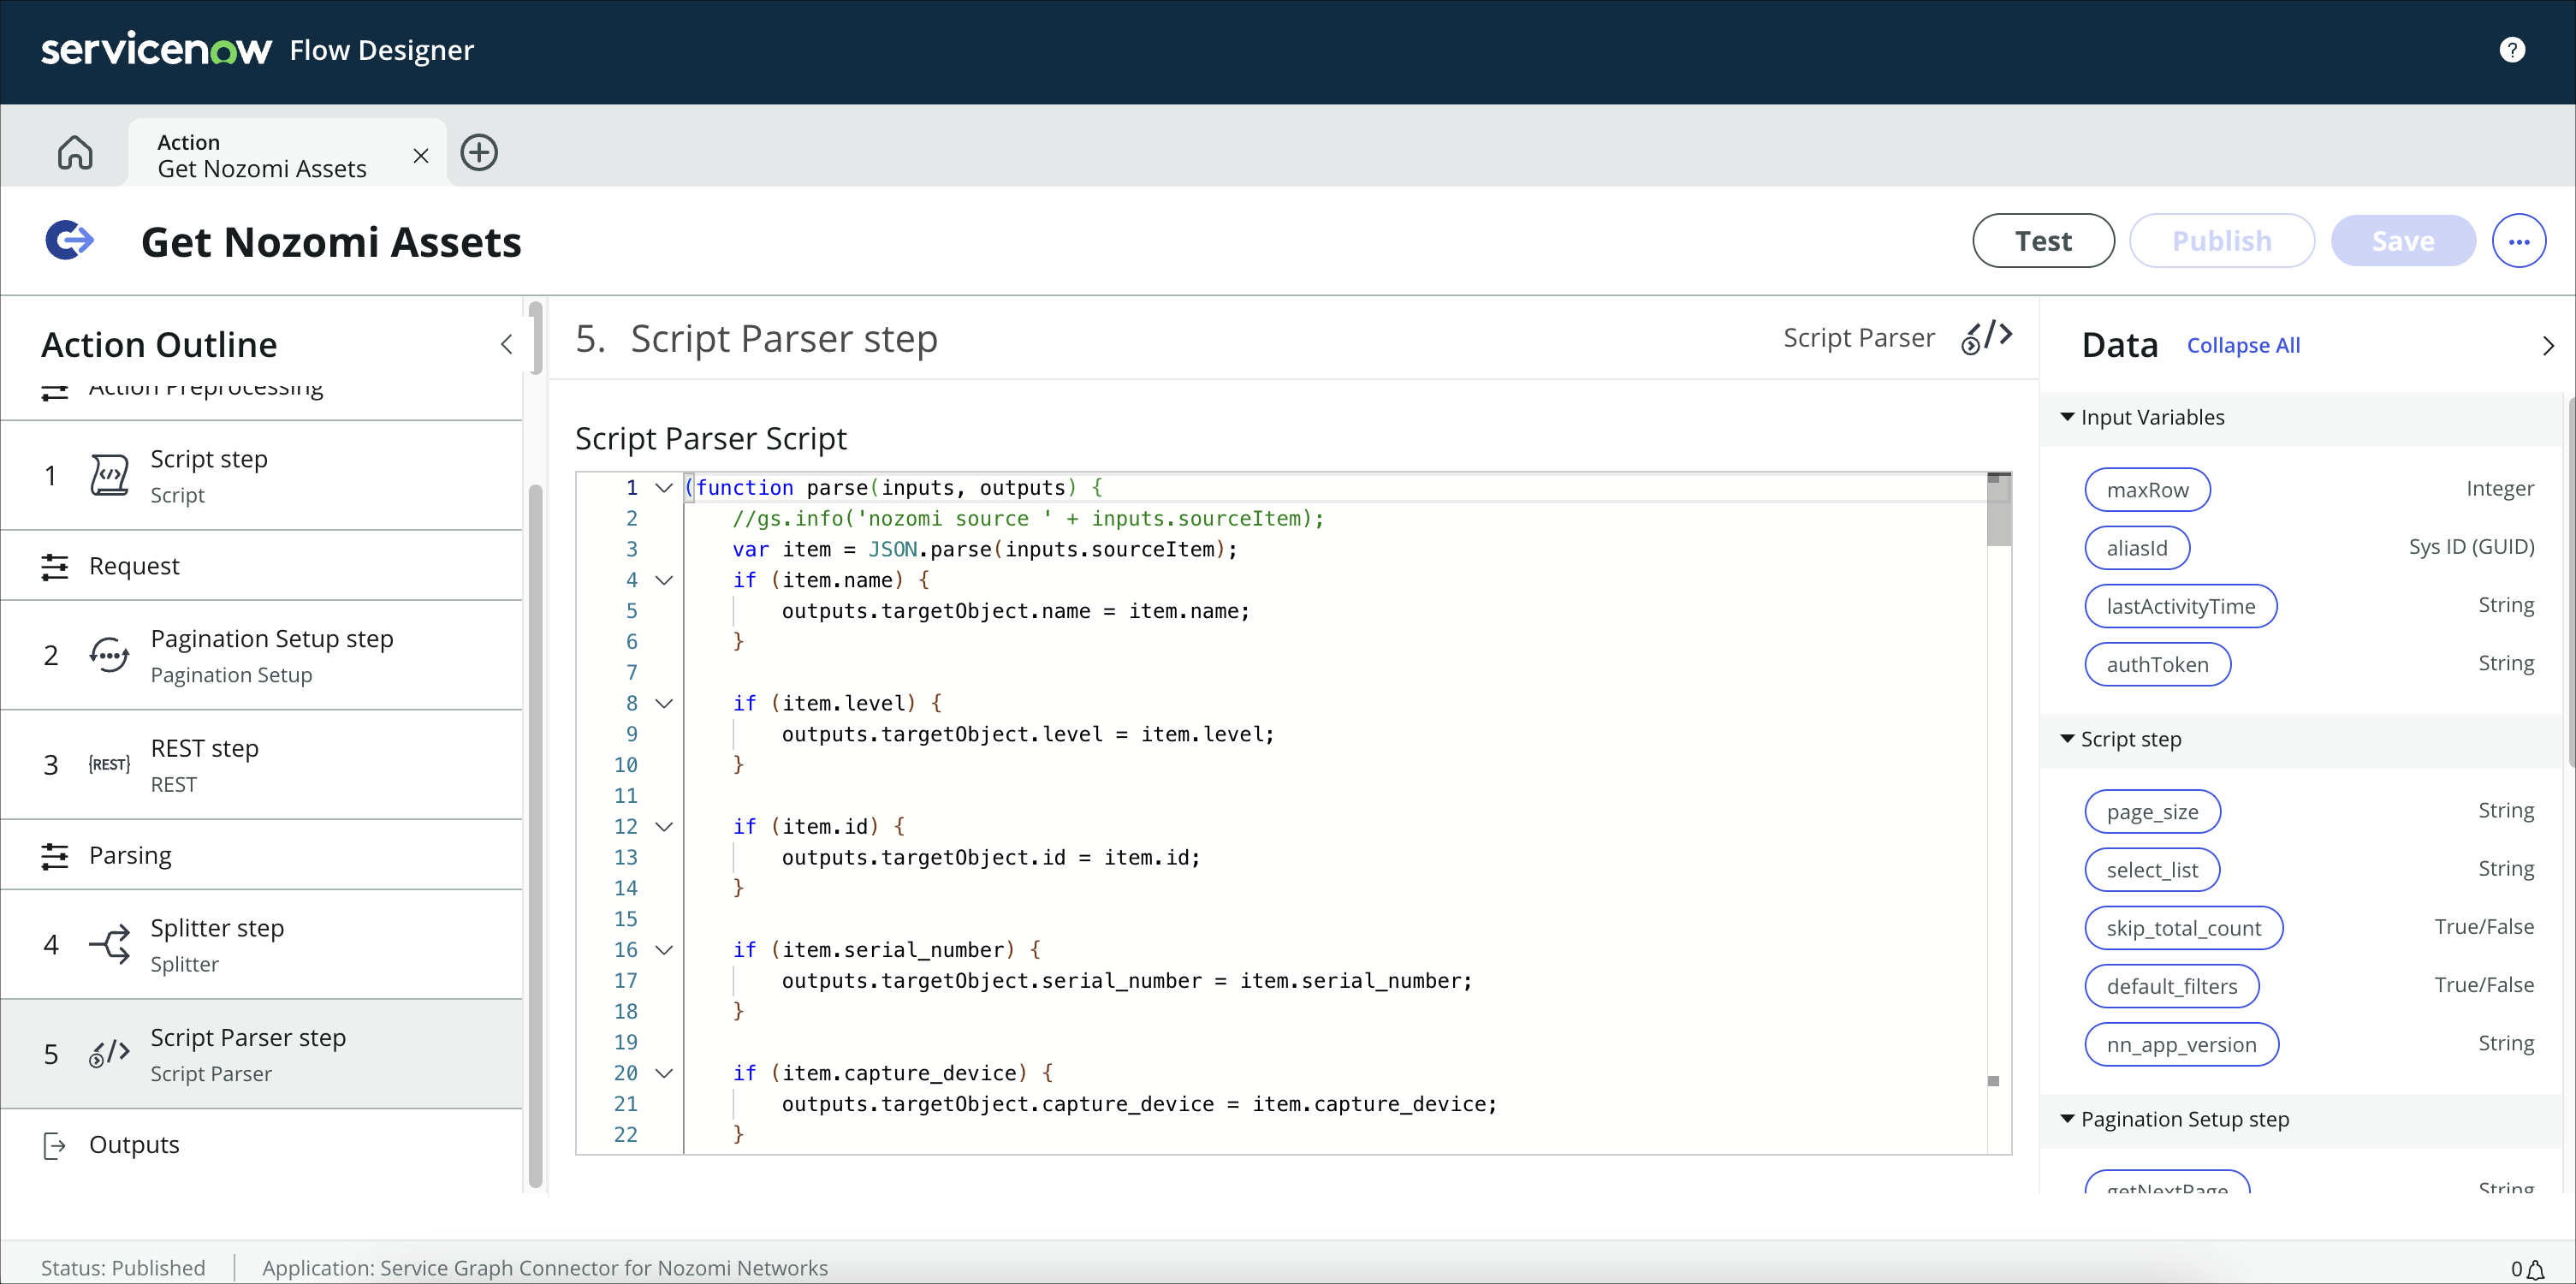Screen dimensions: 2576x1284
Task: Expand line 4 code block toggle
Action: pos(665,580)
